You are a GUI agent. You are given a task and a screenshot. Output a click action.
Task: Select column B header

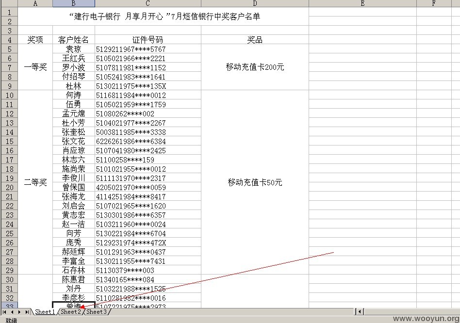[74, 3]
